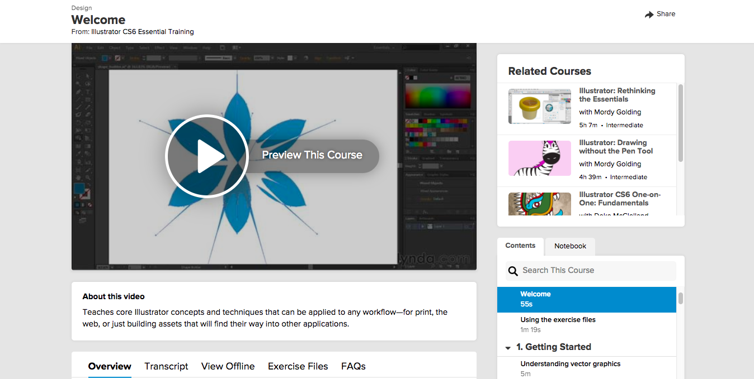Open Using the exercise files video
Viewport: 754px width, 379px height.
click(x=587, y=325)
